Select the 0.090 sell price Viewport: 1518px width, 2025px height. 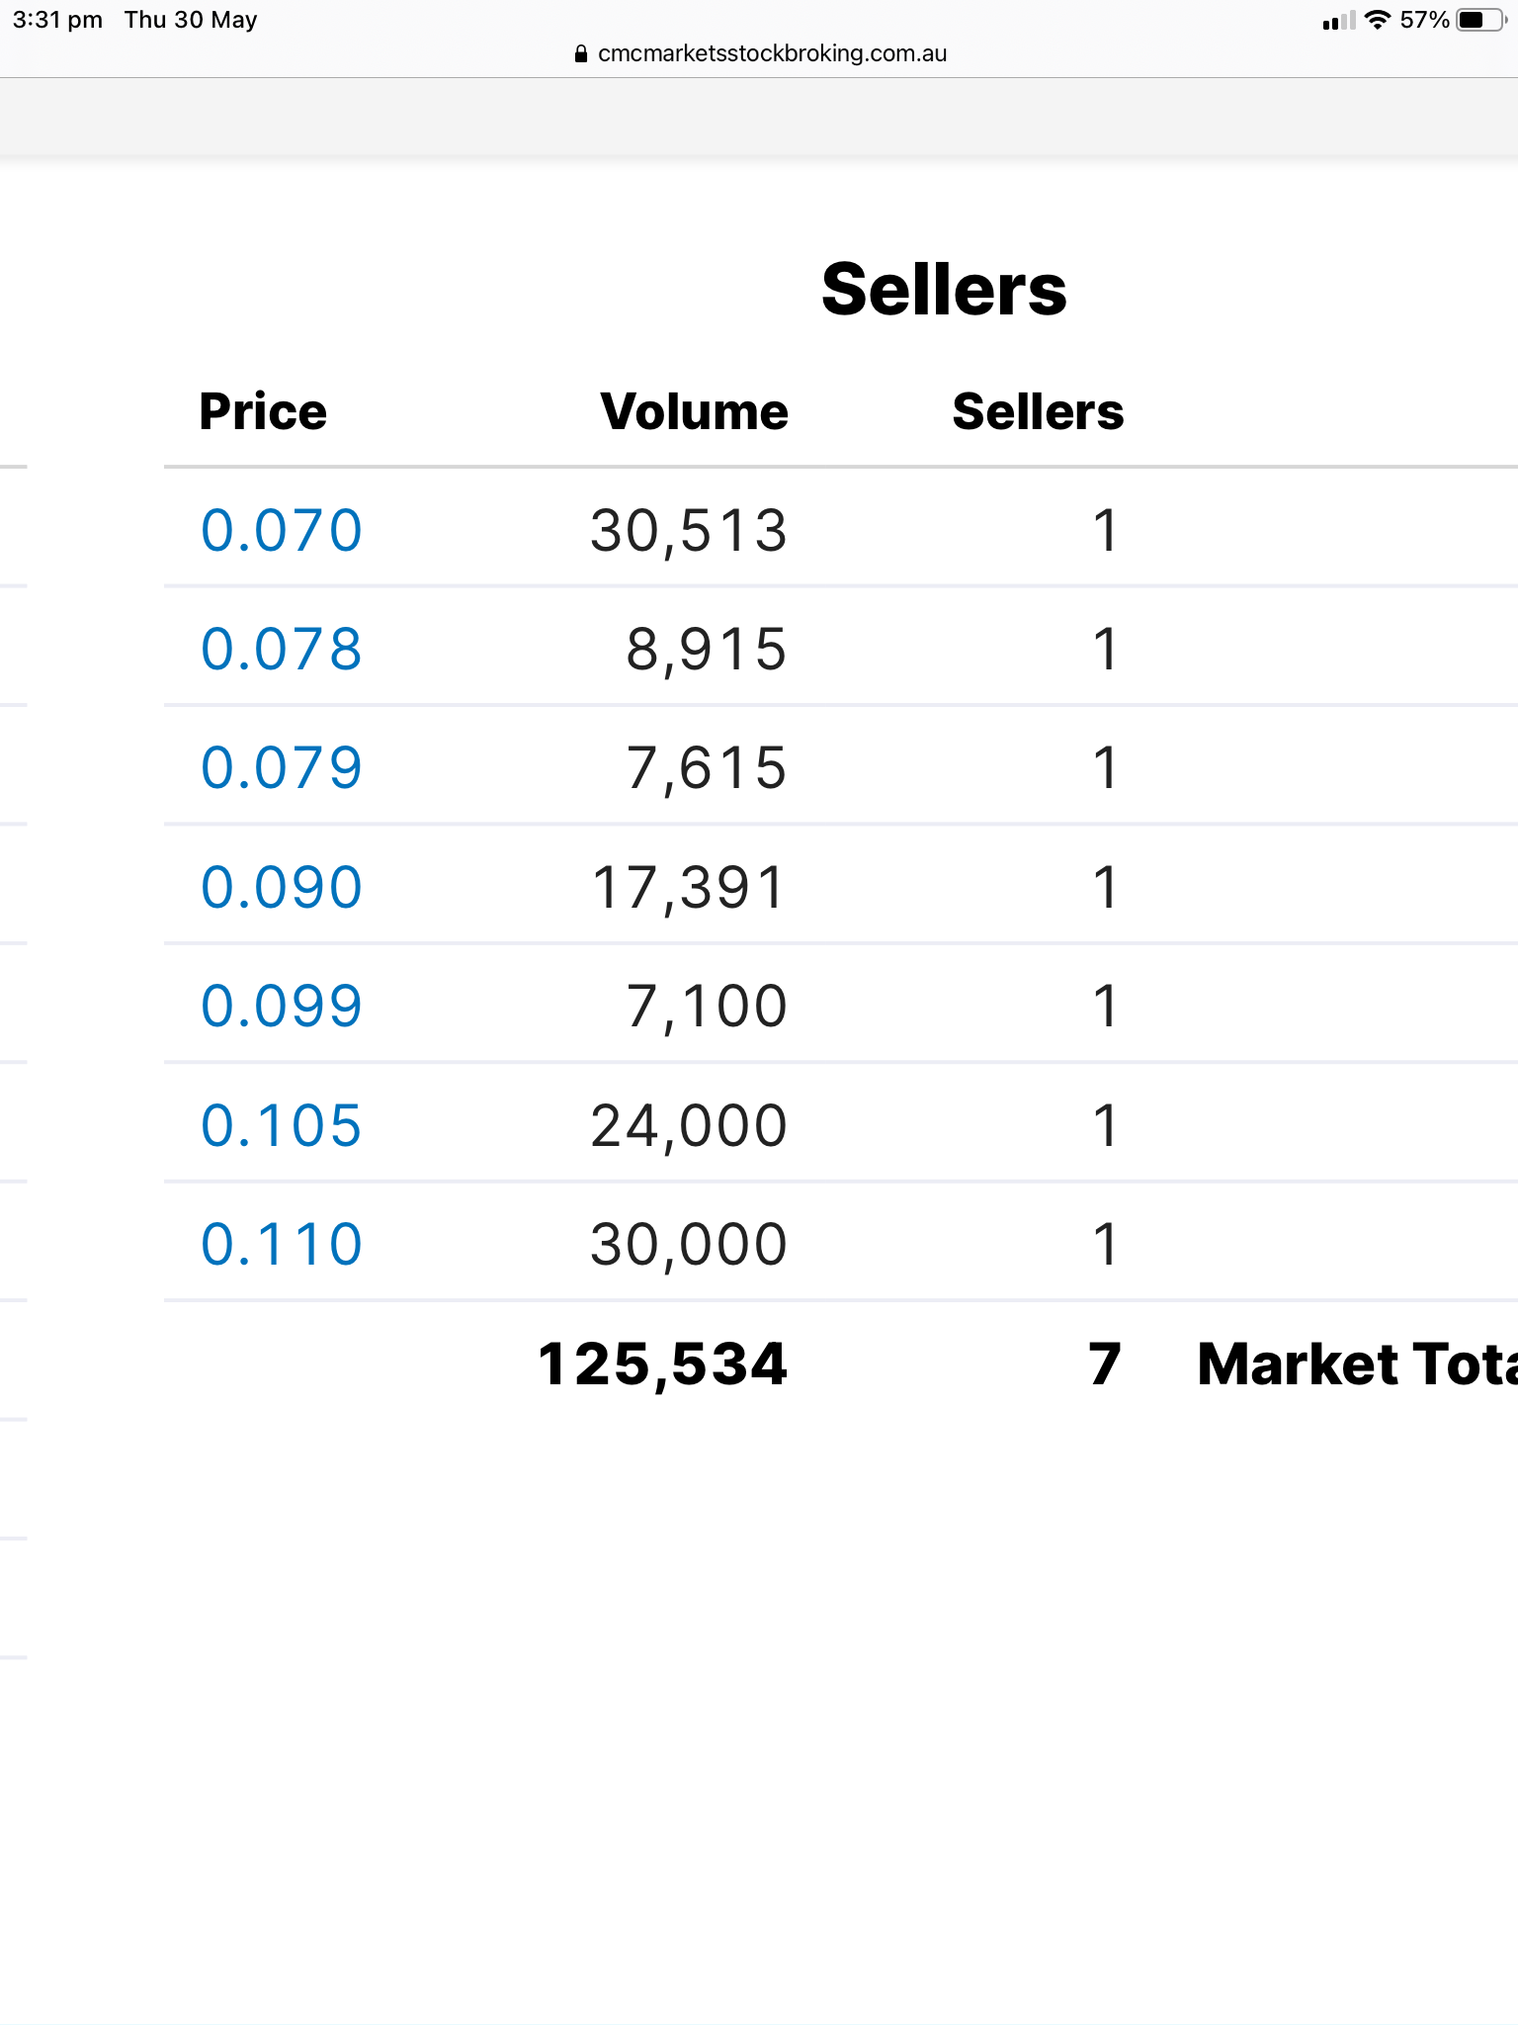(x=282, y=887)
